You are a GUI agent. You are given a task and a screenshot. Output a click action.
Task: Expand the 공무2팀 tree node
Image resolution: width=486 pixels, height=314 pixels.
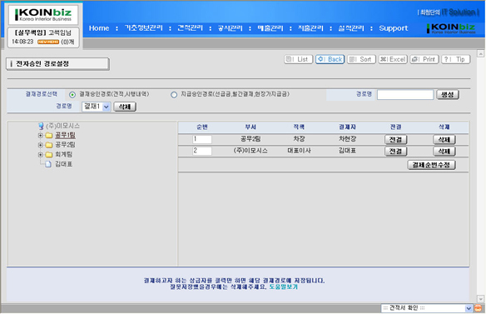pos(40,145)
